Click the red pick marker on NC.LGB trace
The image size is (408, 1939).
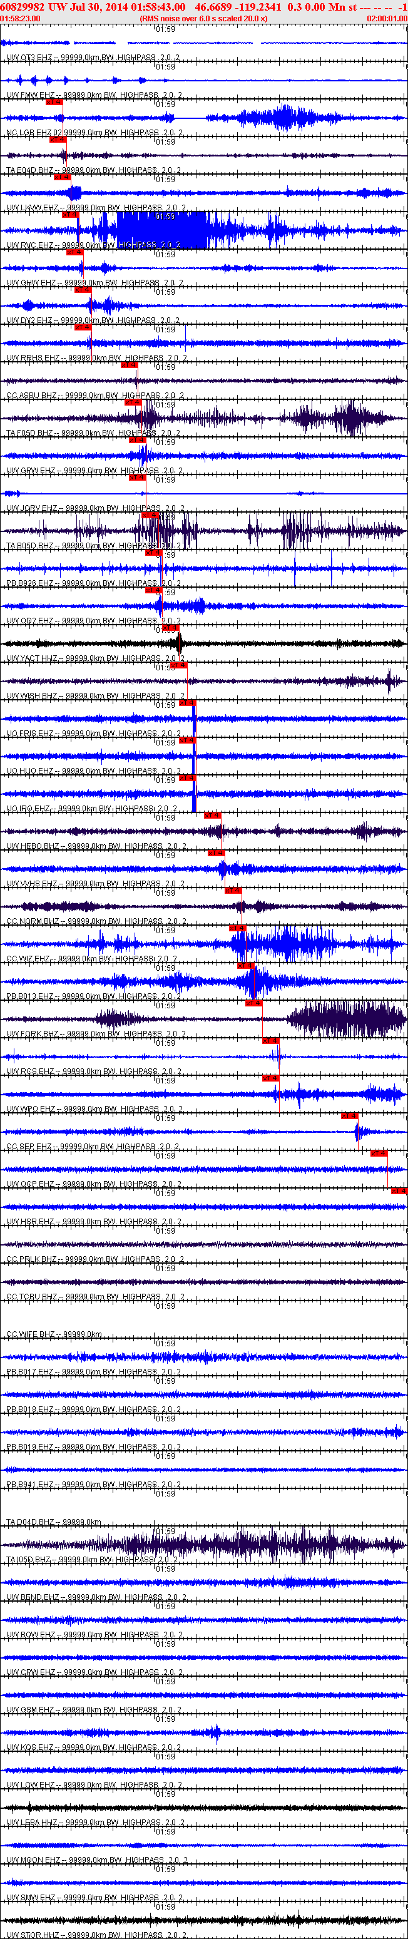(53, 101)
